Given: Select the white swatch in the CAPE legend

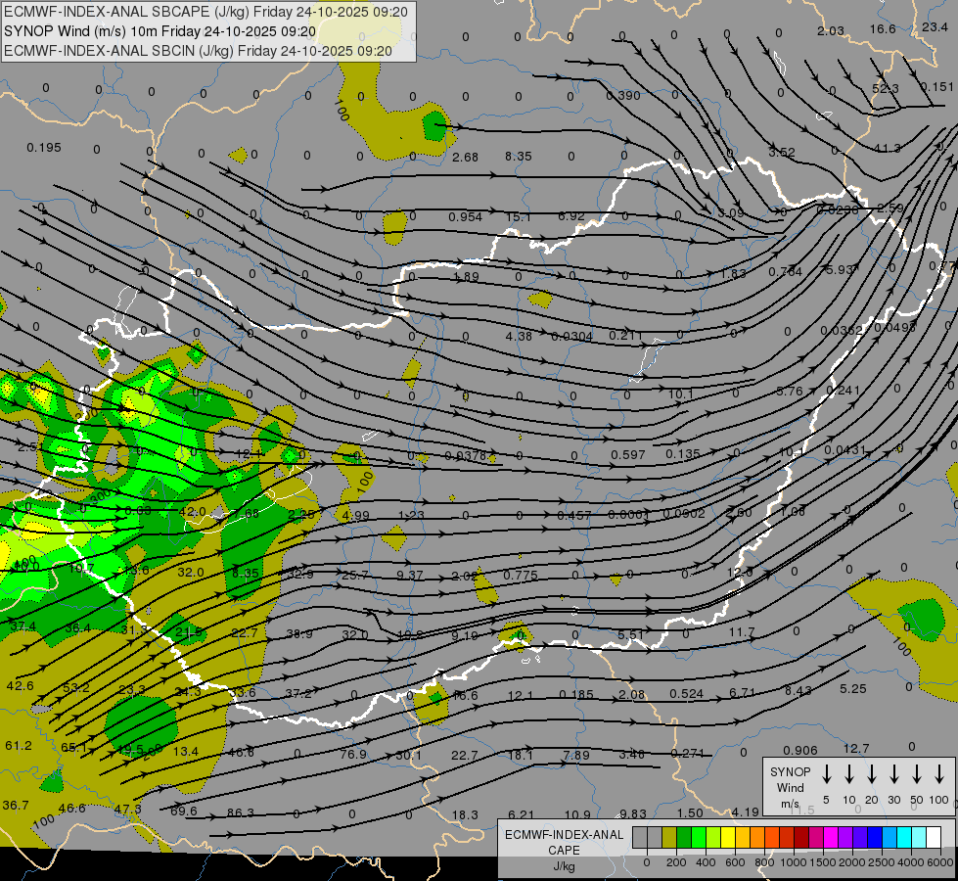Looking at the screenshot, I should 934,837.
